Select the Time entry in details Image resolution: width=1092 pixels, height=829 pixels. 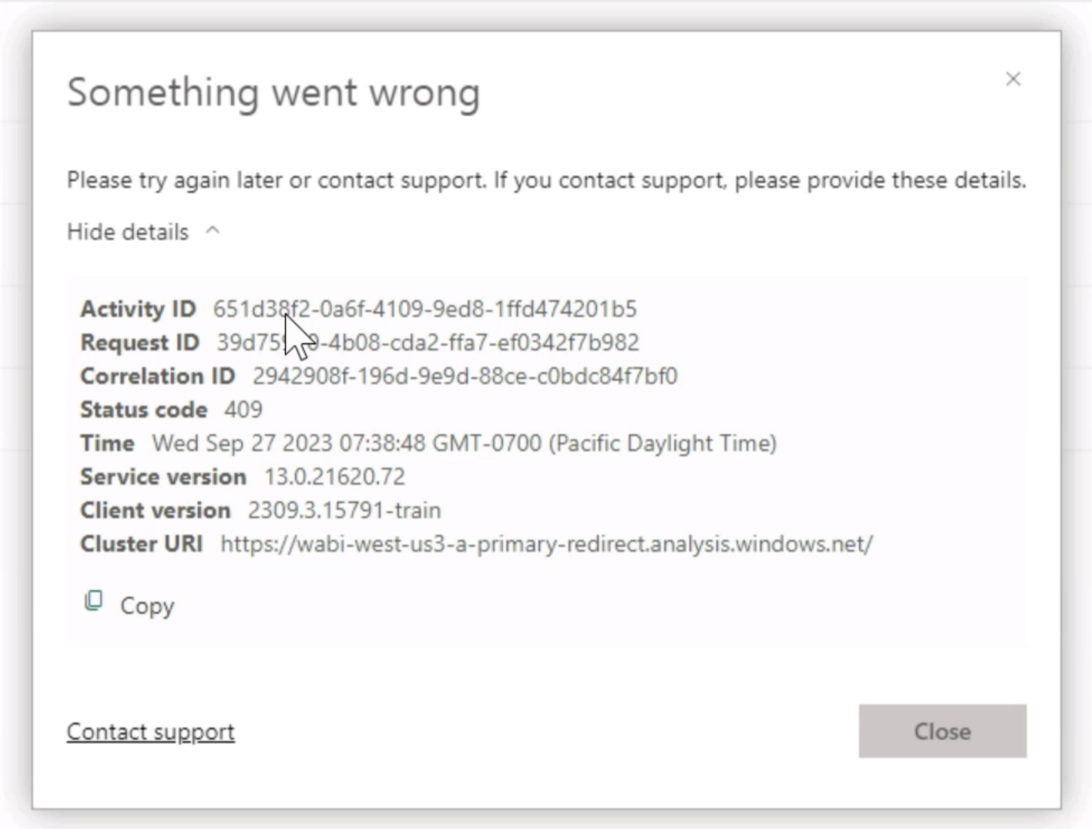pos(464,443)
